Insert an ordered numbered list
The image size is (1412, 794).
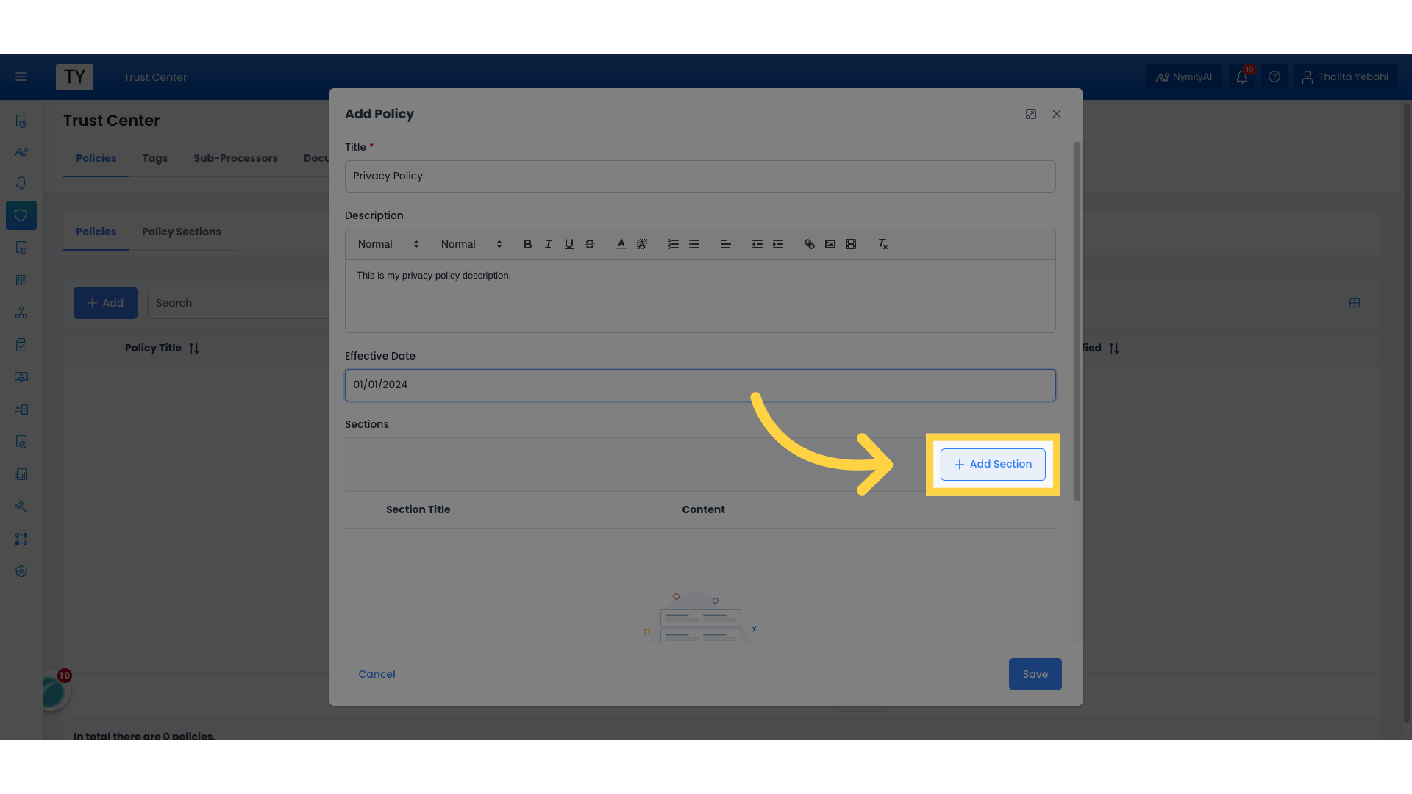pyautogui.click(x=673, y=244)
